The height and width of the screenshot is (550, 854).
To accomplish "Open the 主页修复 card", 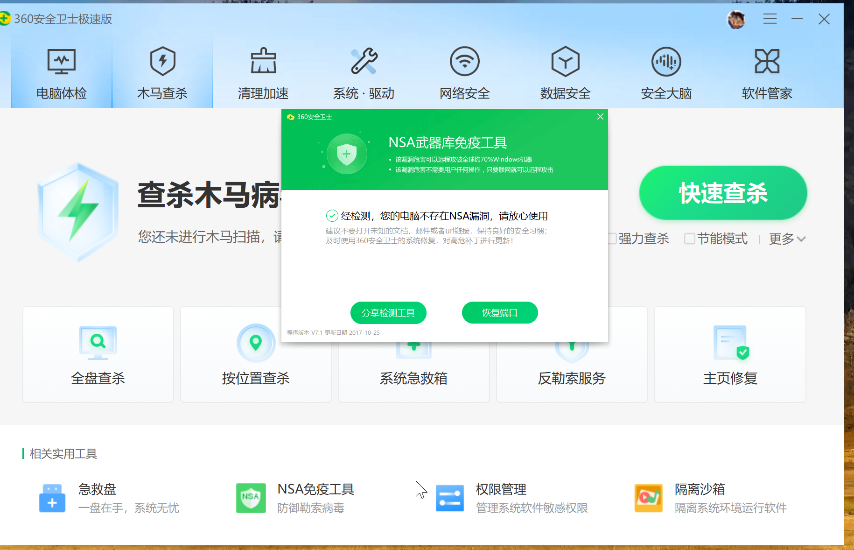I will point(730,354).
